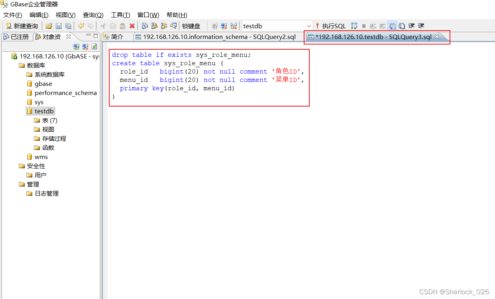Click the Connect server icon with green arrow

(x=76, y=47)
